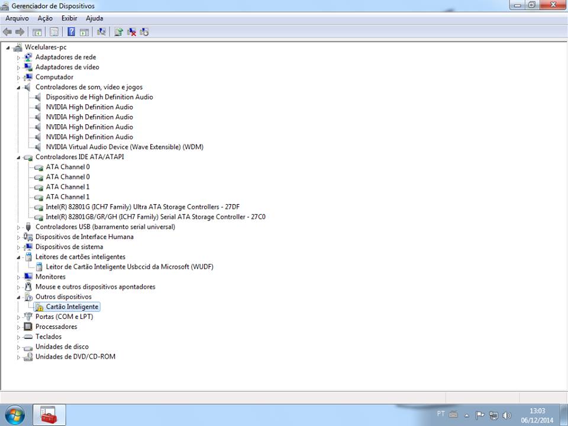Click the Monitores screen icon
Viewport: 568px width, 426px height.
pos(28,277)
